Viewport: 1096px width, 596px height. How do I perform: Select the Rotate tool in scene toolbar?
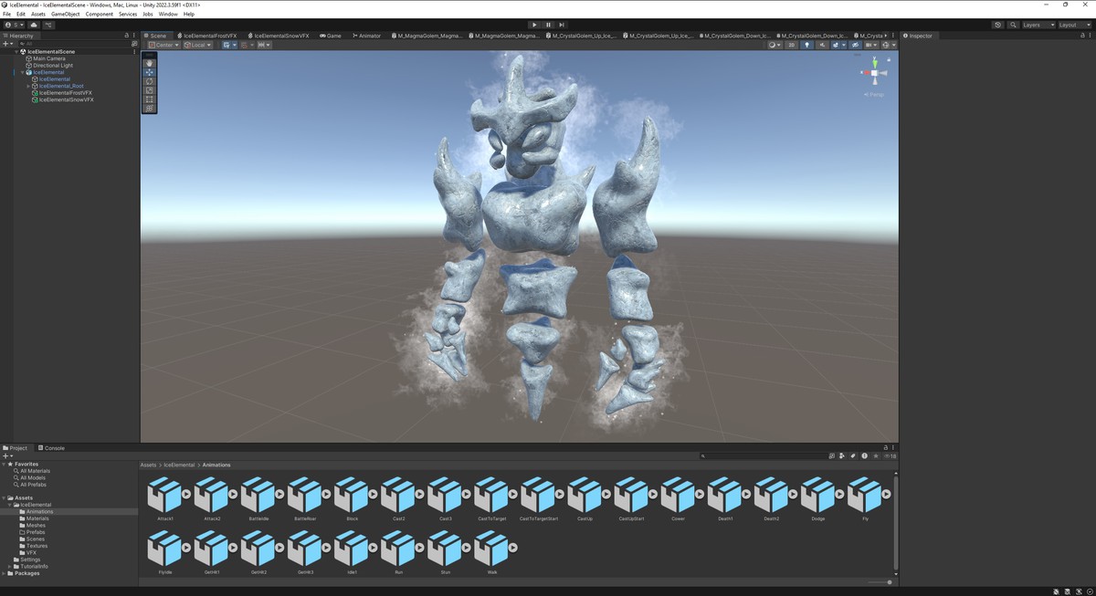pos(150,81)
